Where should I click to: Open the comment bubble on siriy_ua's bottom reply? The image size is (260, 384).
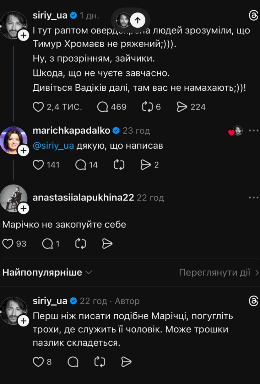tap(74, 362)
